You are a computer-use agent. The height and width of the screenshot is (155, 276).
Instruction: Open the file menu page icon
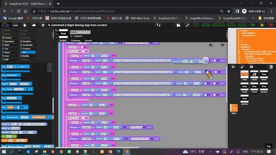click(x=25, y=25)
